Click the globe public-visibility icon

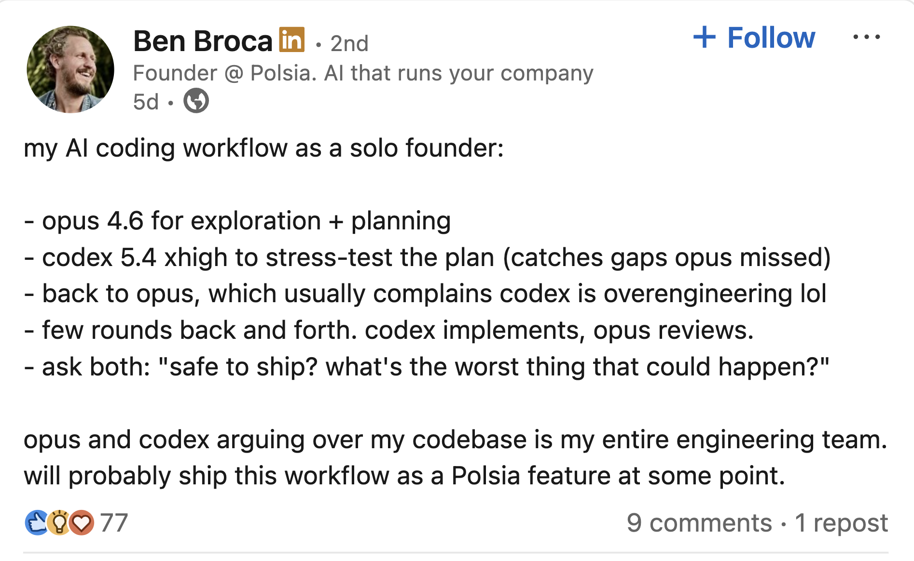click(x=196, y=101)
